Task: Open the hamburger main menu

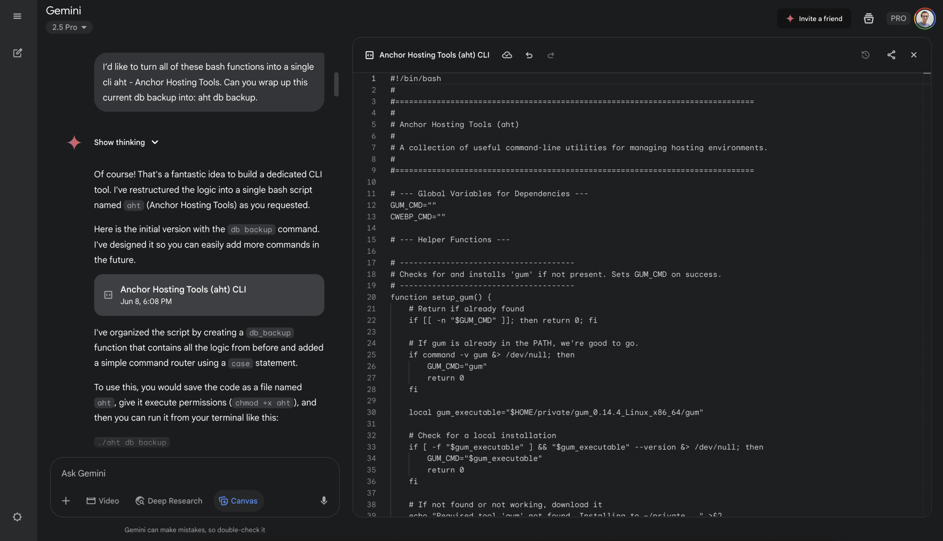Action: [17, 16]
